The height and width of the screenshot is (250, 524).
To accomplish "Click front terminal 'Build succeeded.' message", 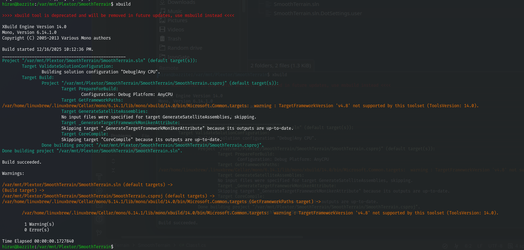I will (x=22, y=162).
